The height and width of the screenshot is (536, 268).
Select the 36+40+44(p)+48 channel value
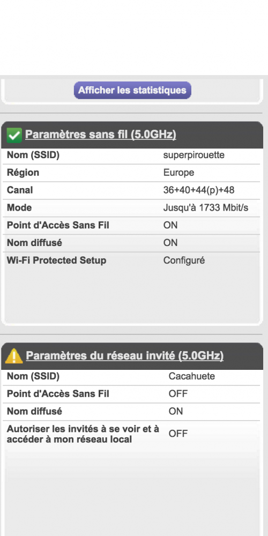pyautogui.click(x=199, y=190)
